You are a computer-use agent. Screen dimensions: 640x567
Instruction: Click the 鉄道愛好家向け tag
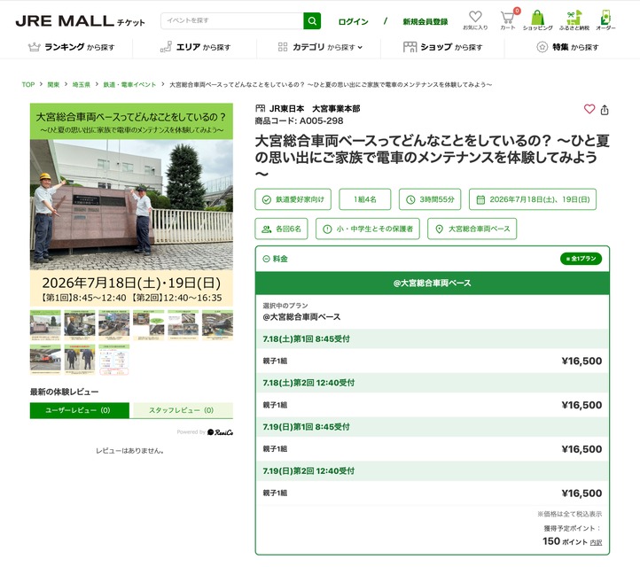click(x=293, y=199)
